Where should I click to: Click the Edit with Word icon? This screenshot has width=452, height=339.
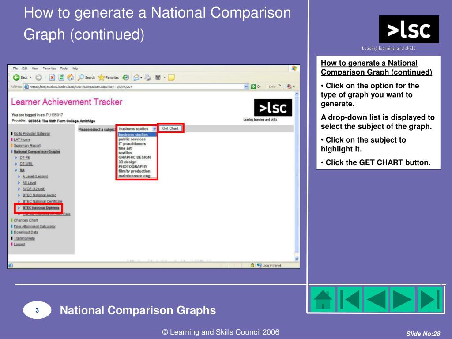pyautogui.click(x=158, y=77)
